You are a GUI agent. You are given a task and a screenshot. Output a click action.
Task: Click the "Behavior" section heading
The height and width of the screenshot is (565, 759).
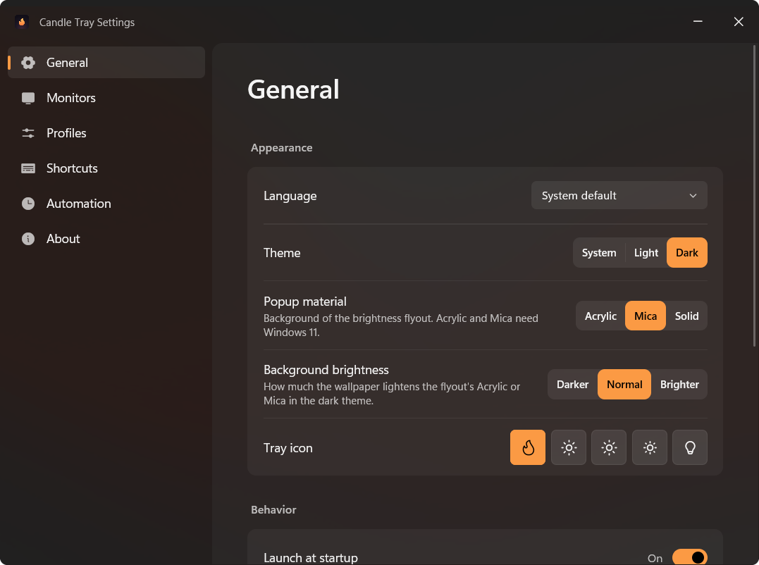(x=273, y=510)
